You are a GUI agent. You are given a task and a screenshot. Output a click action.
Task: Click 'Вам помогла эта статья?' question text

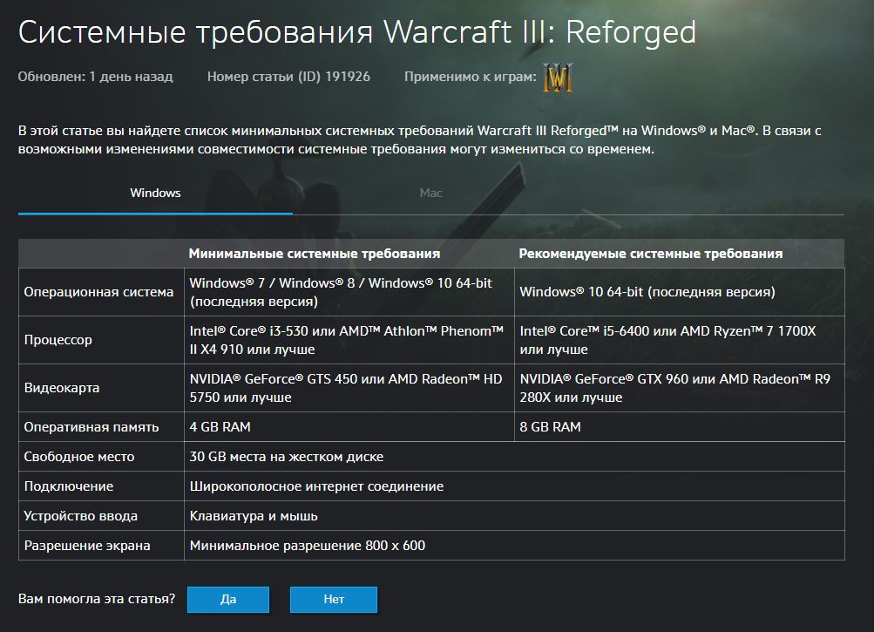point(97,599)
